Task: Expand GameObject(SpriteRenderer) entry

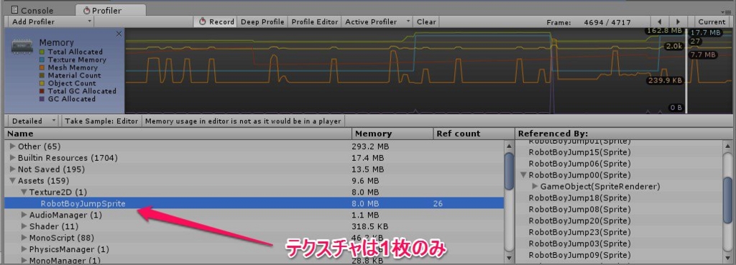Action: 535,186
